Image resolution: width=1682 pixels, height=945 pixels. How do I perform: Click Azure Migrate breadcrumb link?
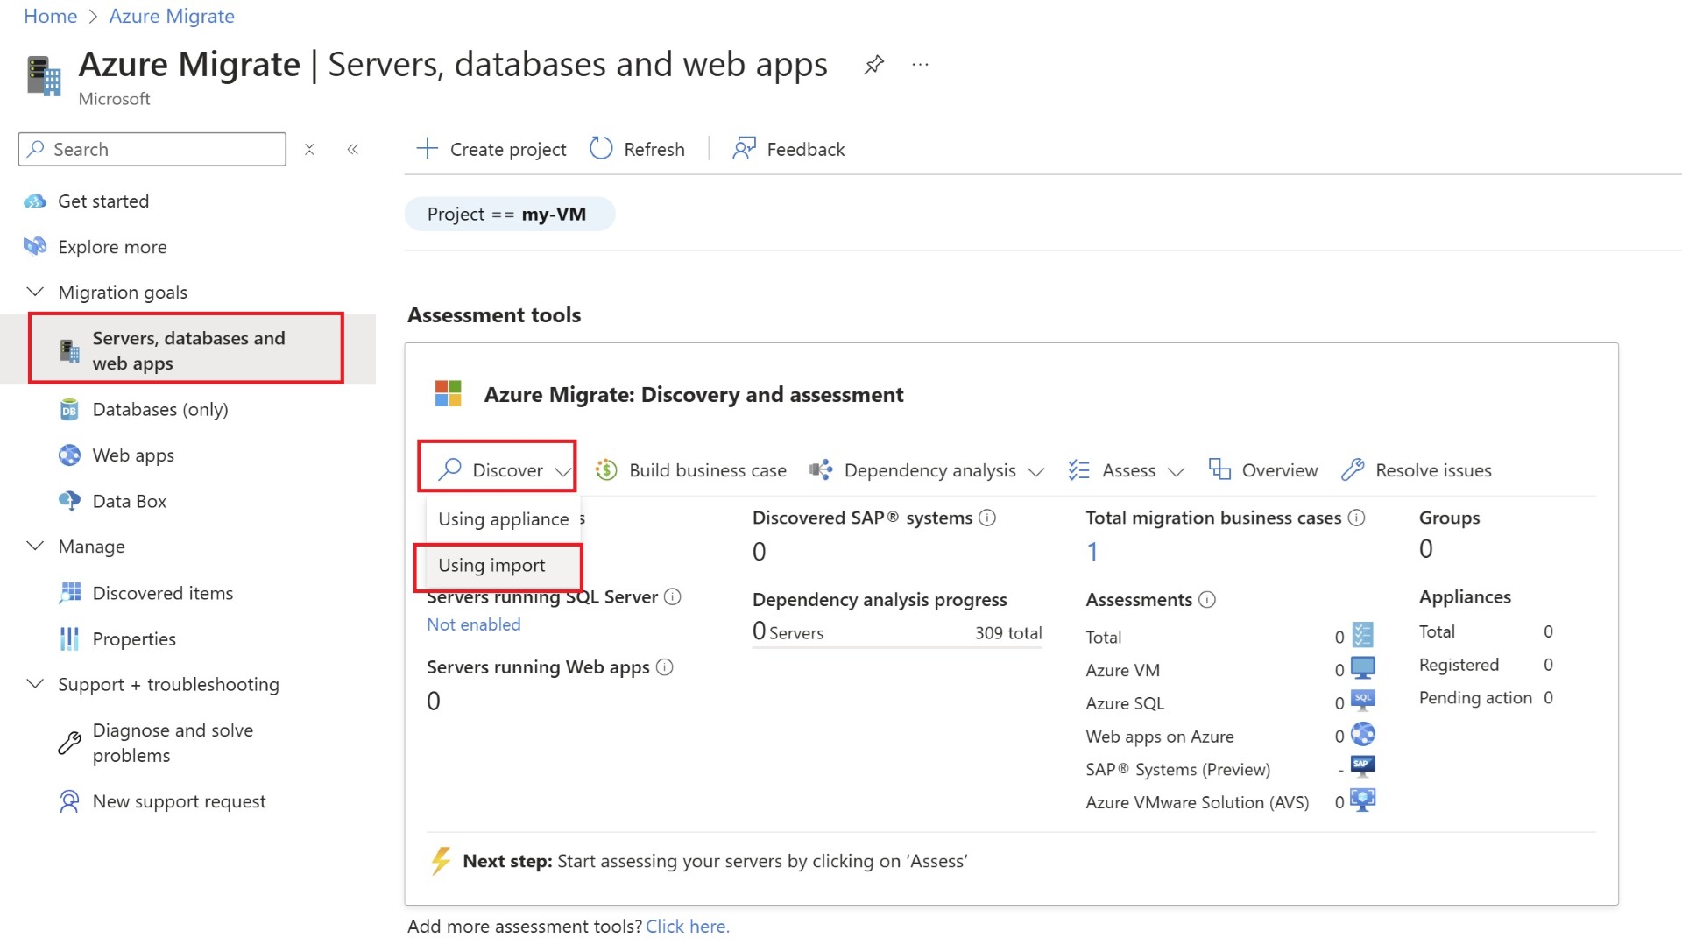[x=172, y=16]
